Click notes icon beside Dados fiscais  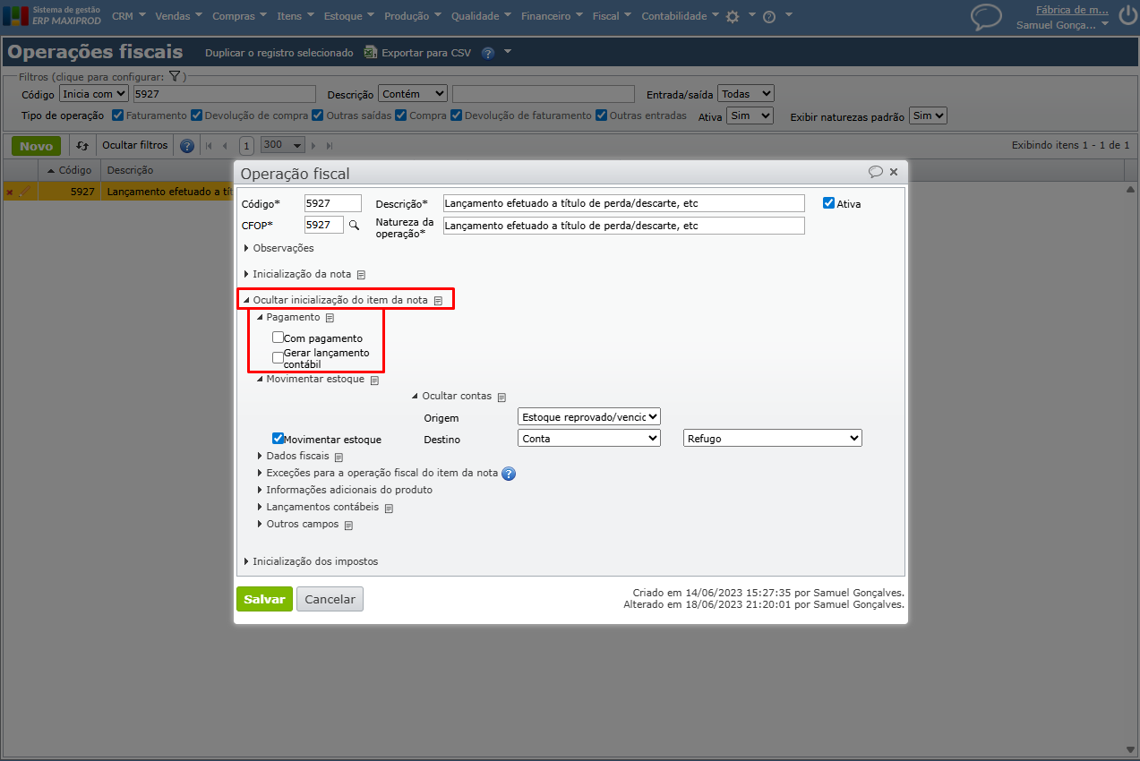coord(339,457)
